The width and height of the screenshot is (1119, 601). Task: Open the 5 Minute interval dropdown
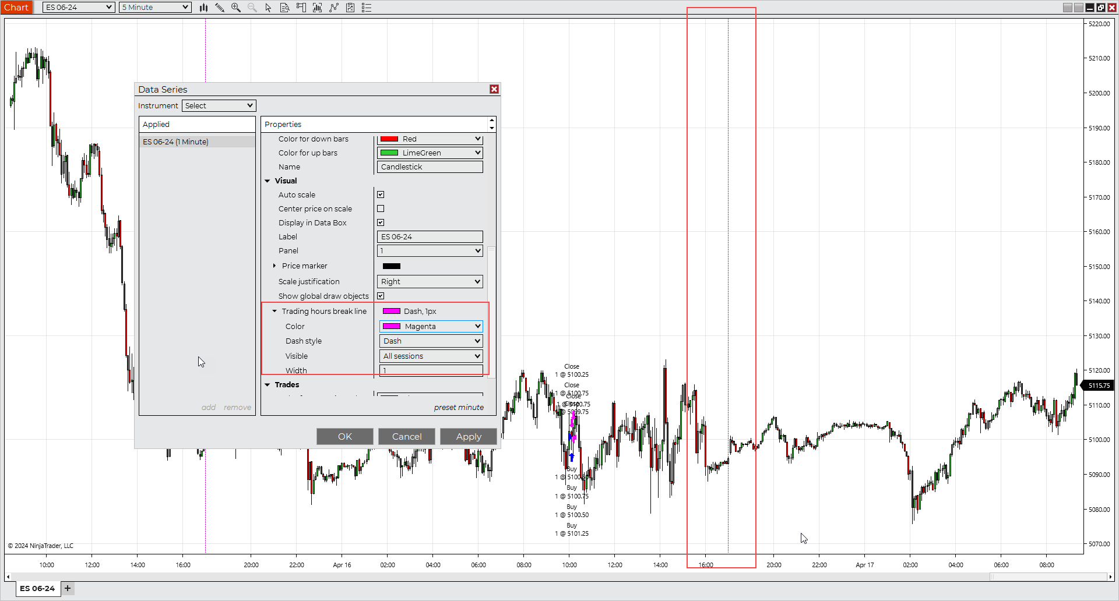click(155, 8)
